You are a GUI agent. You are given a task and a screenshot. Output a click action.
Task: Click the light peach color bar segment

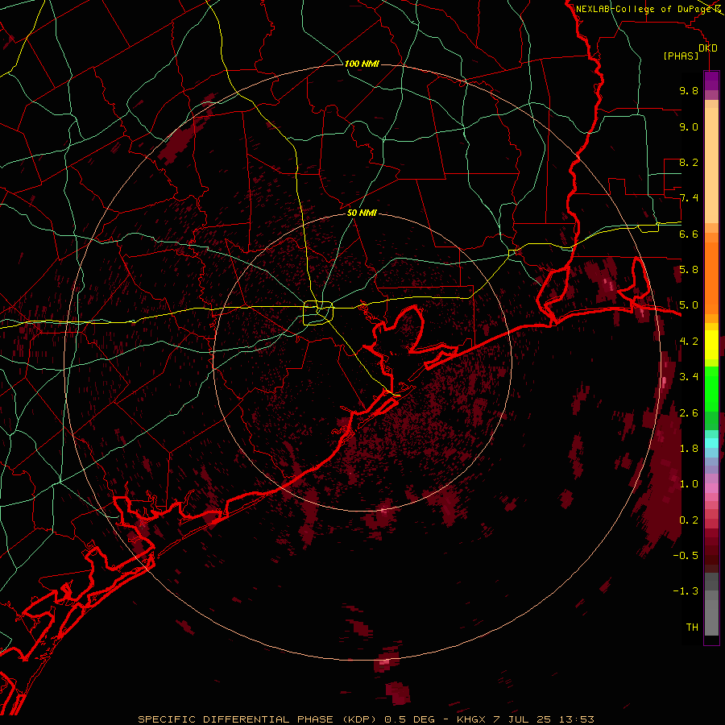(711, 167)
